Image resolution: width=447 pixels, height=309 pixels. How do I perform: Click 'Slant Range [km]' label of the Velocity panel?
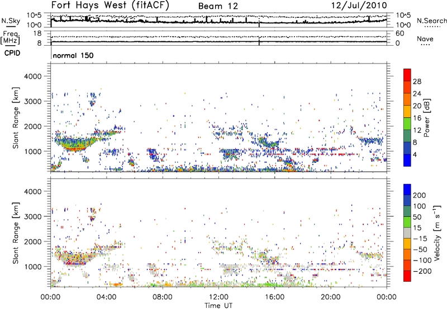click(x=16, y=233)
